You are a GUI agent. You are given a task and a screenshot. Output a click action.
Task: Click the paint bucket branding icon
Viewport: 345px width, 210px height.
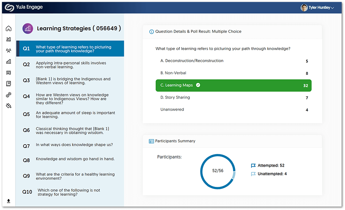pos(9,106)
